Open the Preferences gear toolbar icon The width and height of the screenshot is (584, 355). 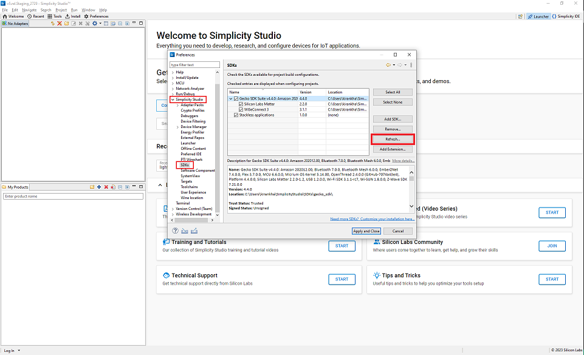point(86,16)
